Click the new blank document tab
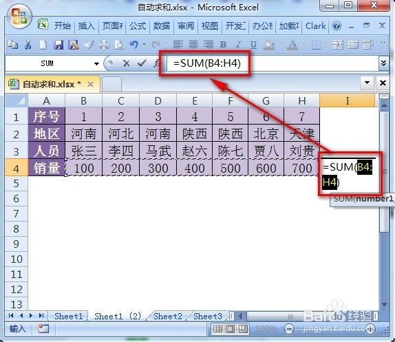Screen dimensions: 395x342 point(112,85)
